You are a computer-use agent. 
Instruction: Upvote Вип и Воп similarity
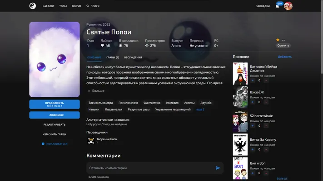pyautogui.click(x=253, y=173)
